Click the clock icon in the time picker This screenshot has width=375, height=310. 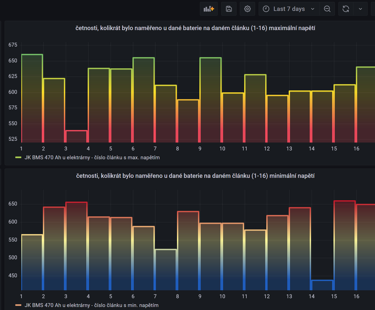266,9
